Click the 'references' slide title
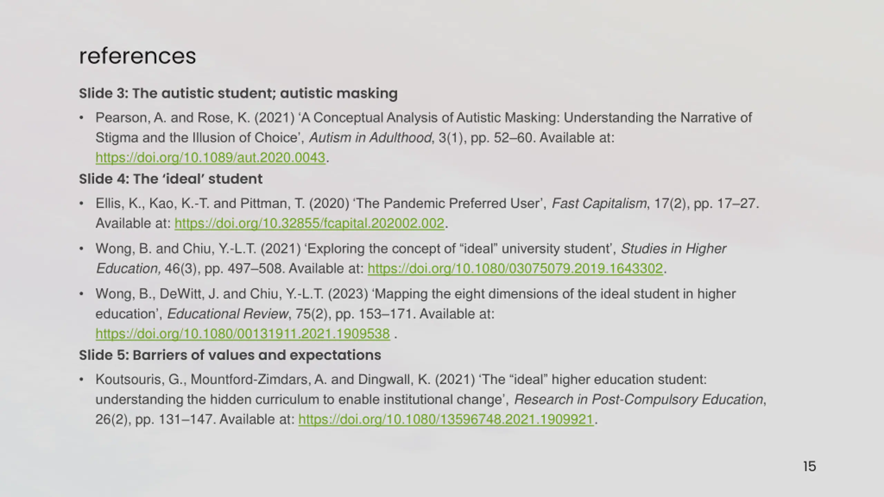 point(137,56)
